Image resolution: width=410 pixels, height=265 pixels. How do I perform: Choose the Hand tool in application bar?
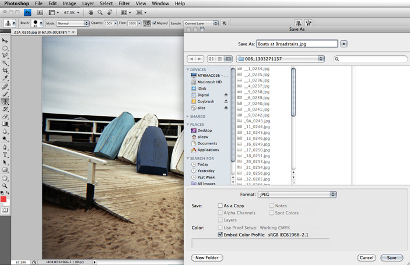point(91,12)
